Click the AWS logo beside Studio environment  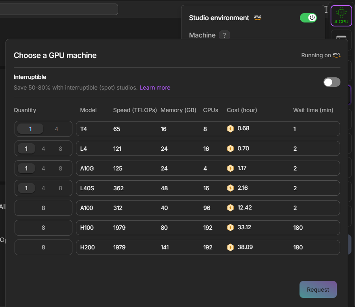click(x=257, y=18)
